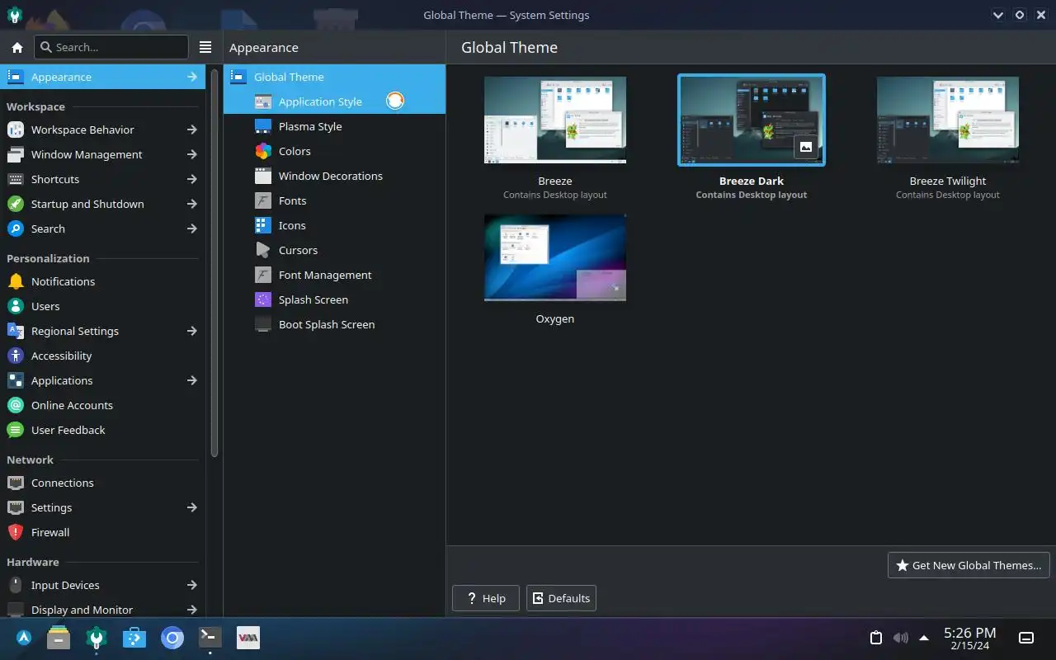Reset settings with the Defaults button
The width and height of the screenshot is (1056, 660).
[x=561, y=598]
